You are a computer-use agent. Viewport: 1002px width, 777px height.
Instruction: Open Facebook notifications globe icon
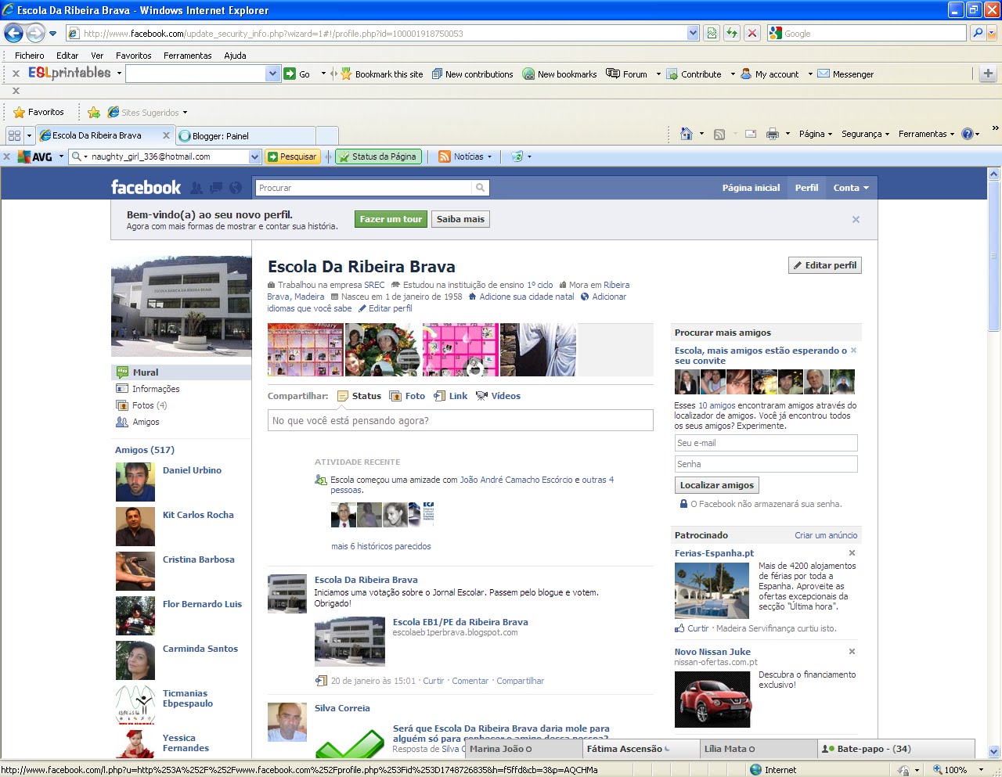coord(234,188)
